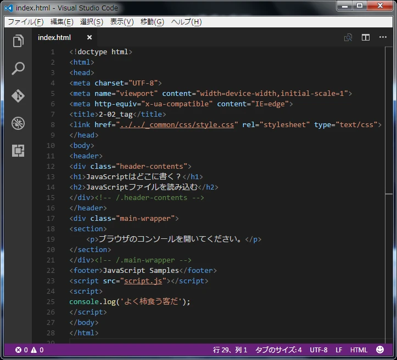The image size is (397, 360).
Task: Open the Explorer view in activity bar
Action: (x=18, y=41)
